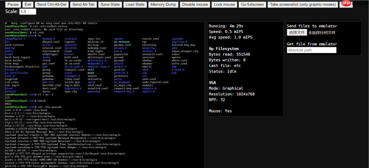369x168 pixels.
Task: Click 'bindresvport.blacklist' in the terminal listing
Action: 22,67
